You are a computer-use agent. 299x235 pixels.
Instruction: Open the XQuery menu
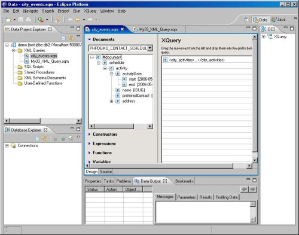pos(90,11)
